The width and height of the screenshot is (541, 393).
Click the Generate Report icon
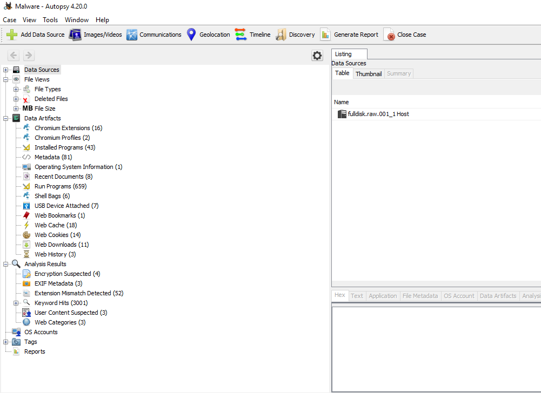(325, 35)
